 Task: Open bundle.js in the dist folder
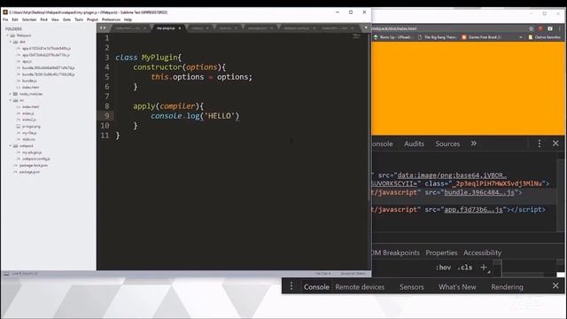point(29,81)
